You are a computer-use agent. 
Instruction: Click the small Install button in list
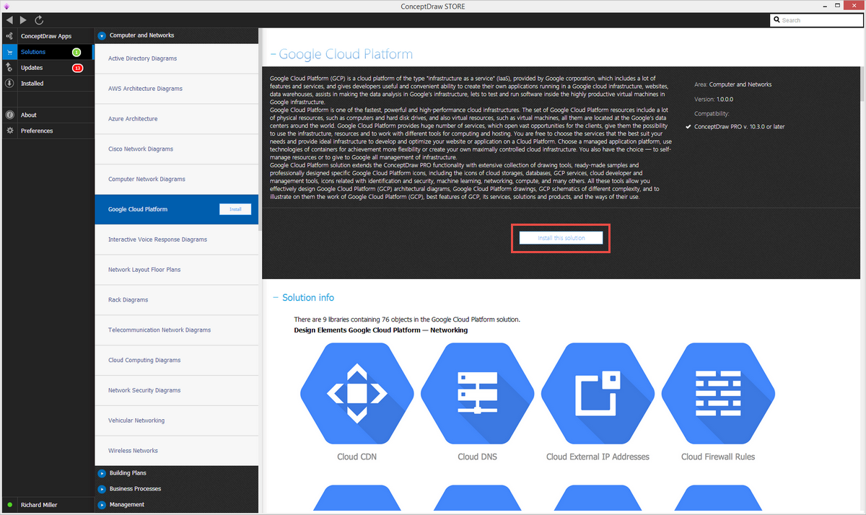pos(235,209)
